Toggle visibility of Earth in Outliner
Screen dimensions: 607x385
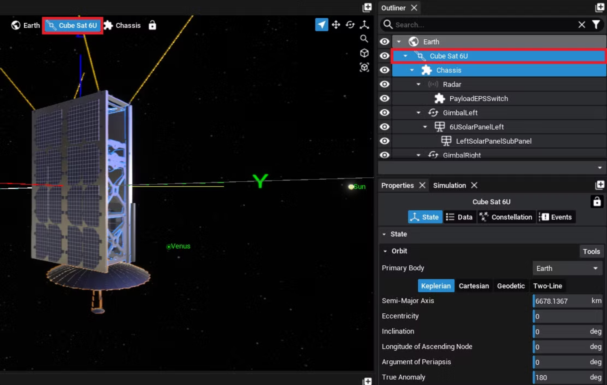(384, 42)
